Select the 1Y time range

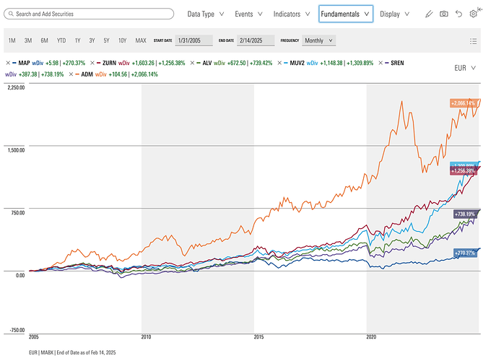[x=78, y=40]
